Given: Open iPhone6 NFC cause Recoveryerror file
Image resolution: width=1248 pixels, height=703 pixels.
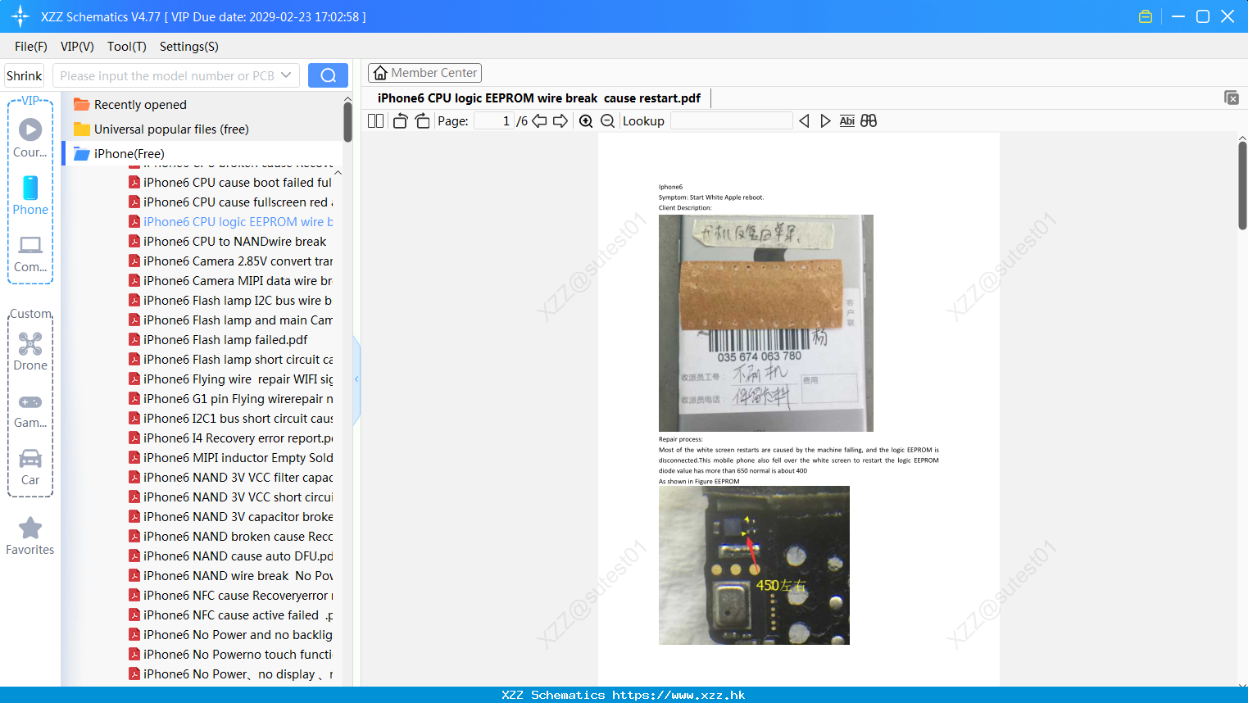Looking at the screenshot, I should click(230, 596).
